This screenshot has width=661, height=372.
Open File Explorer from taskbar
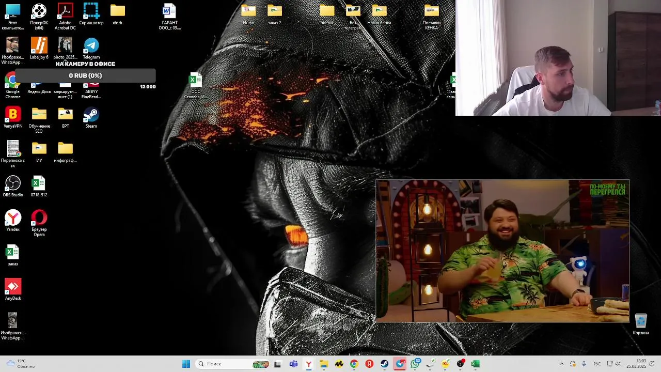324,364
